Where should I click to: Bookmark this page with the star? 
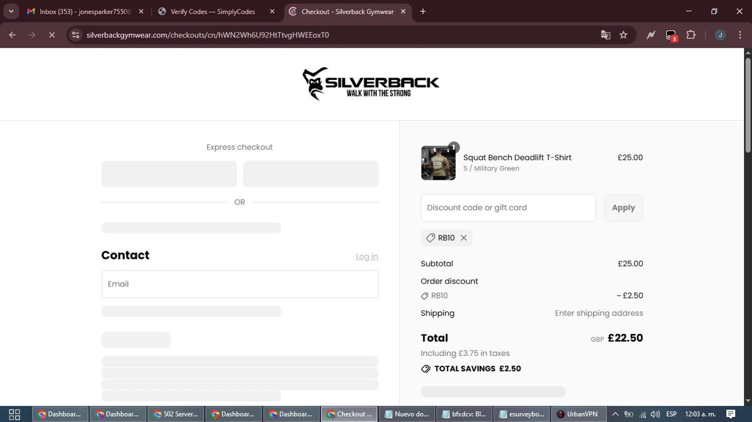[x=624, y=35]
